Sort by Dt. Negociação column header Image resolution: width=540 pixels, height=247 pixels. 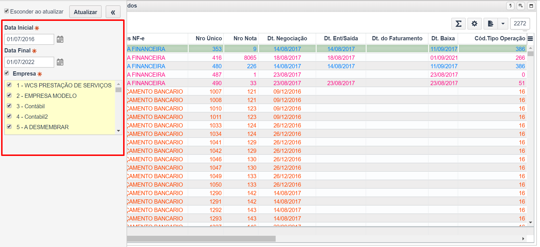(x=287, y=39)
